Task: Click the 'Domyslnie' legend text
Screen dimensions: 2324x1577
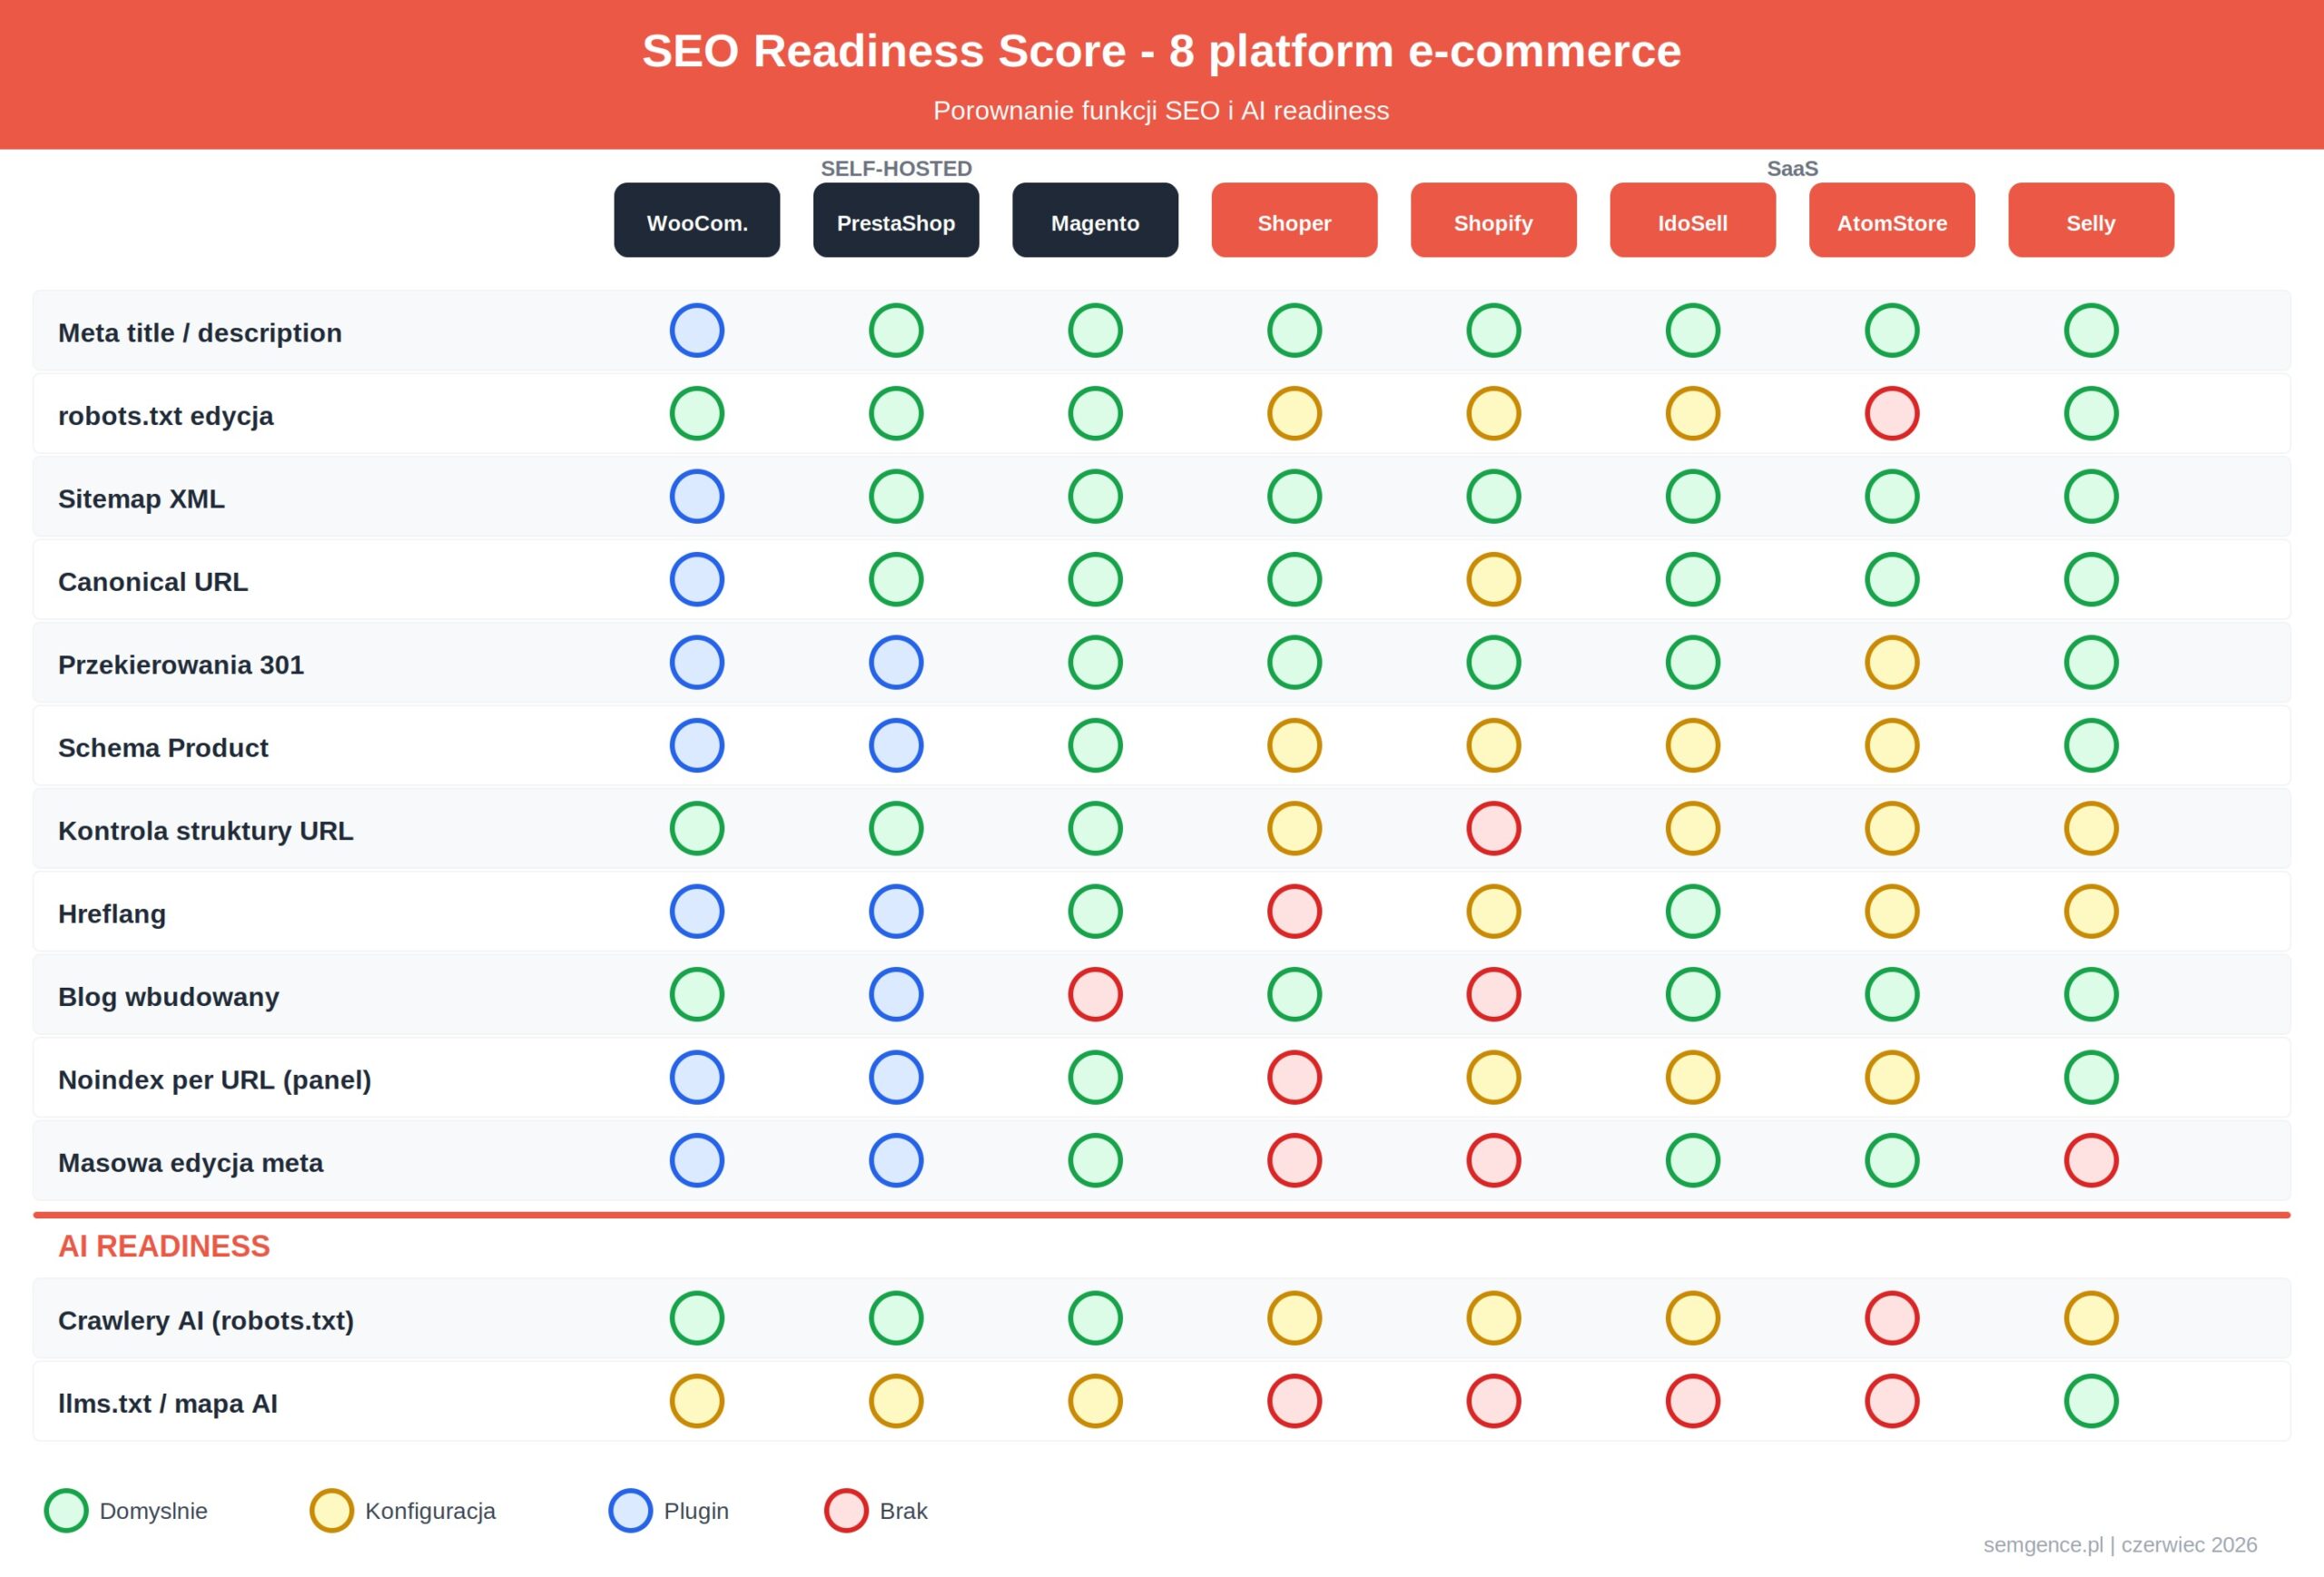Action: click(x=153, y=1510)
